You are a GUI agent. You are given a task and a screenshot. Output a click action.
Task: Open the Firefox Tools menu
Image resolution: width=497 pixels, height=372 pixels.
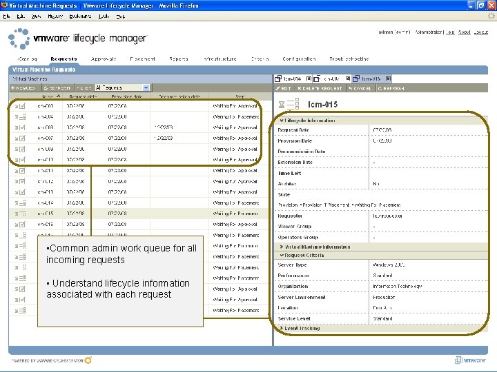pos(104,16)
